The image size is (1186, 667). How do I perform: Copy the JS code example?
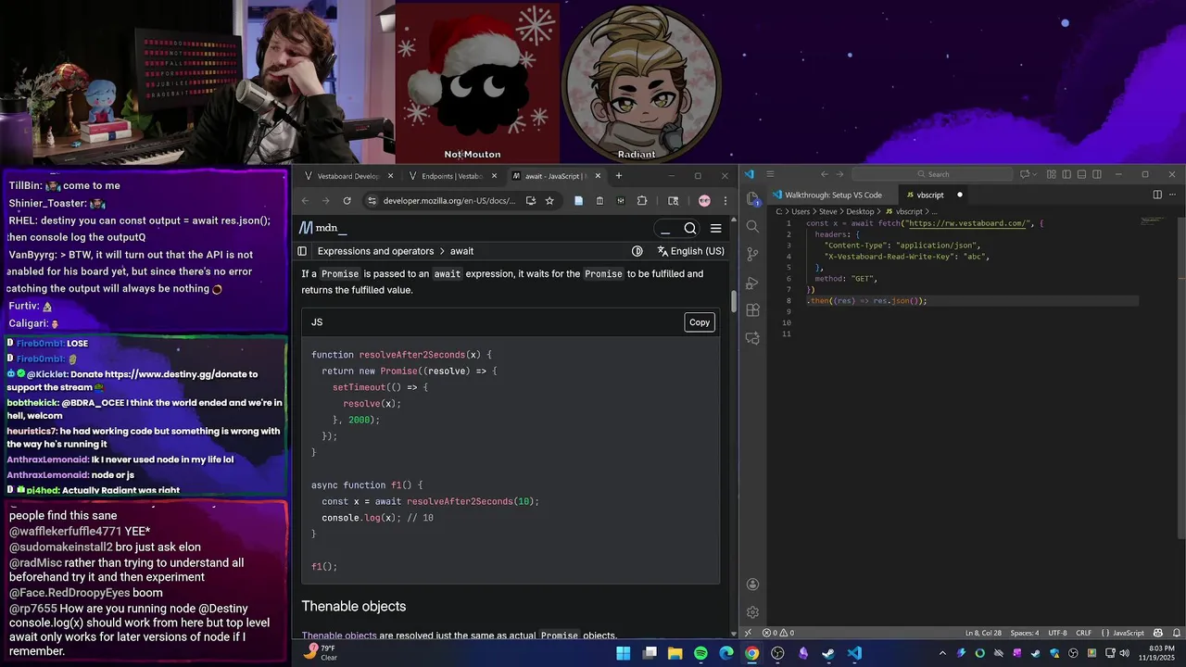click(700, 322)
